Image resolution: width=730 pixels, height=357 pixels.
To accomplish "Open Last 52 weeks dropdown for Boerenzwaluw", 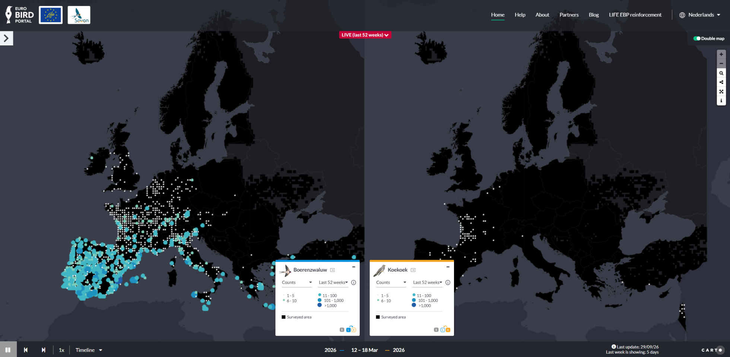I will point(333,283).
